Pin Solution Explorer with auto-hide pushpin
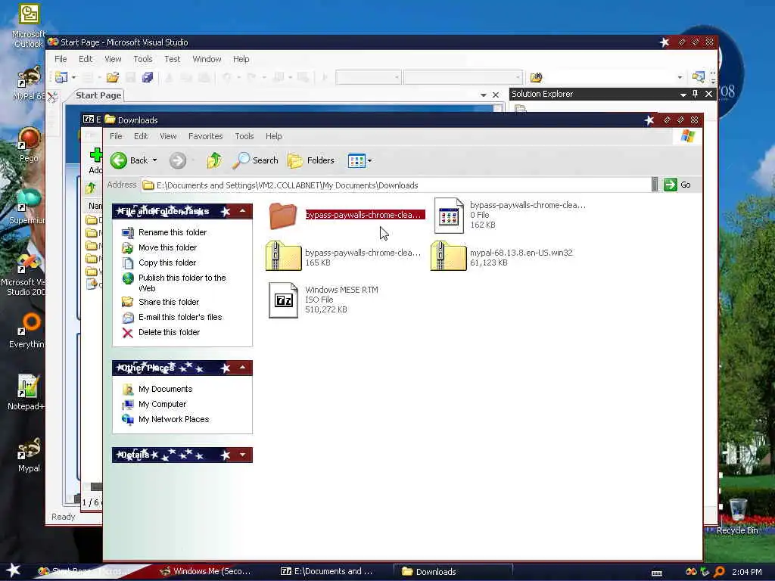This screenshot has height=581, width=775. coord(695,94)
